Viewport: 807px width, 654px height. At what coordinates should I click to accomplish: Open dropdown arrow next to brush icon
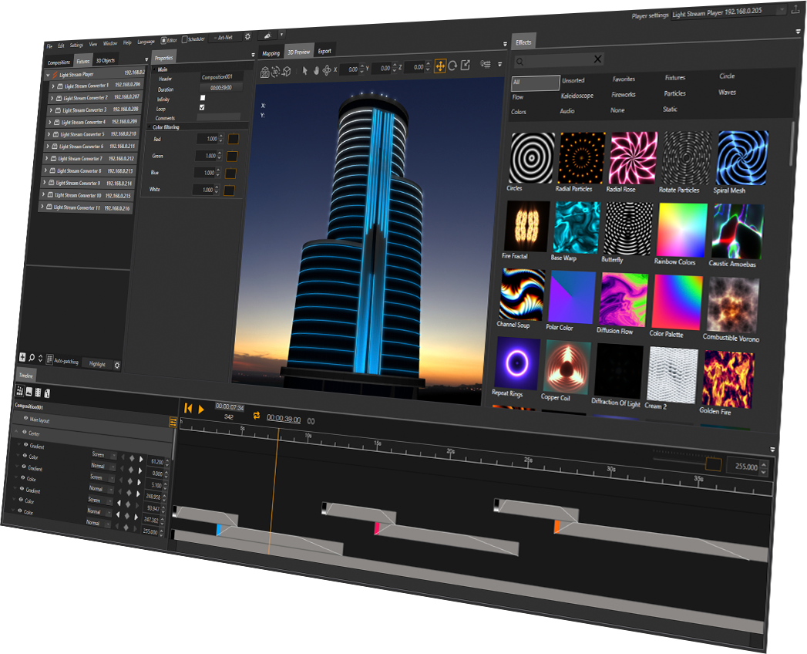pyautogui.click(x=281, y=35)
